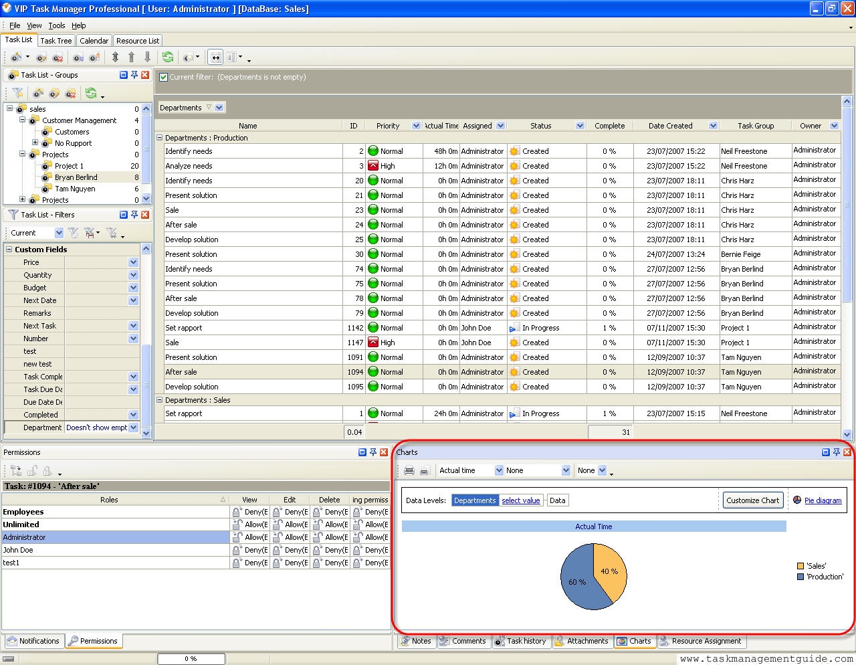Click the save filter icon in Filters toolbar
The image size is (856, 665).
coord(89,233)
